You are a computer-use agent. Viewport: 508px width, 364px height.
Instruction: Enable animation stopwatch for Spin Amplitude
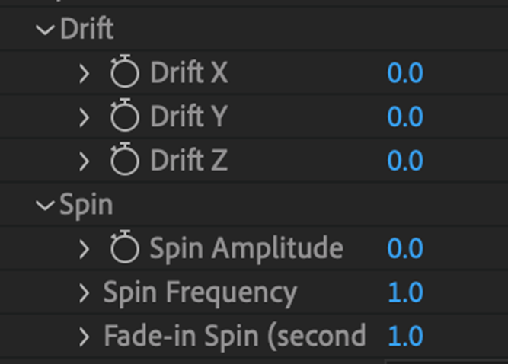click(x=126, y=247)
